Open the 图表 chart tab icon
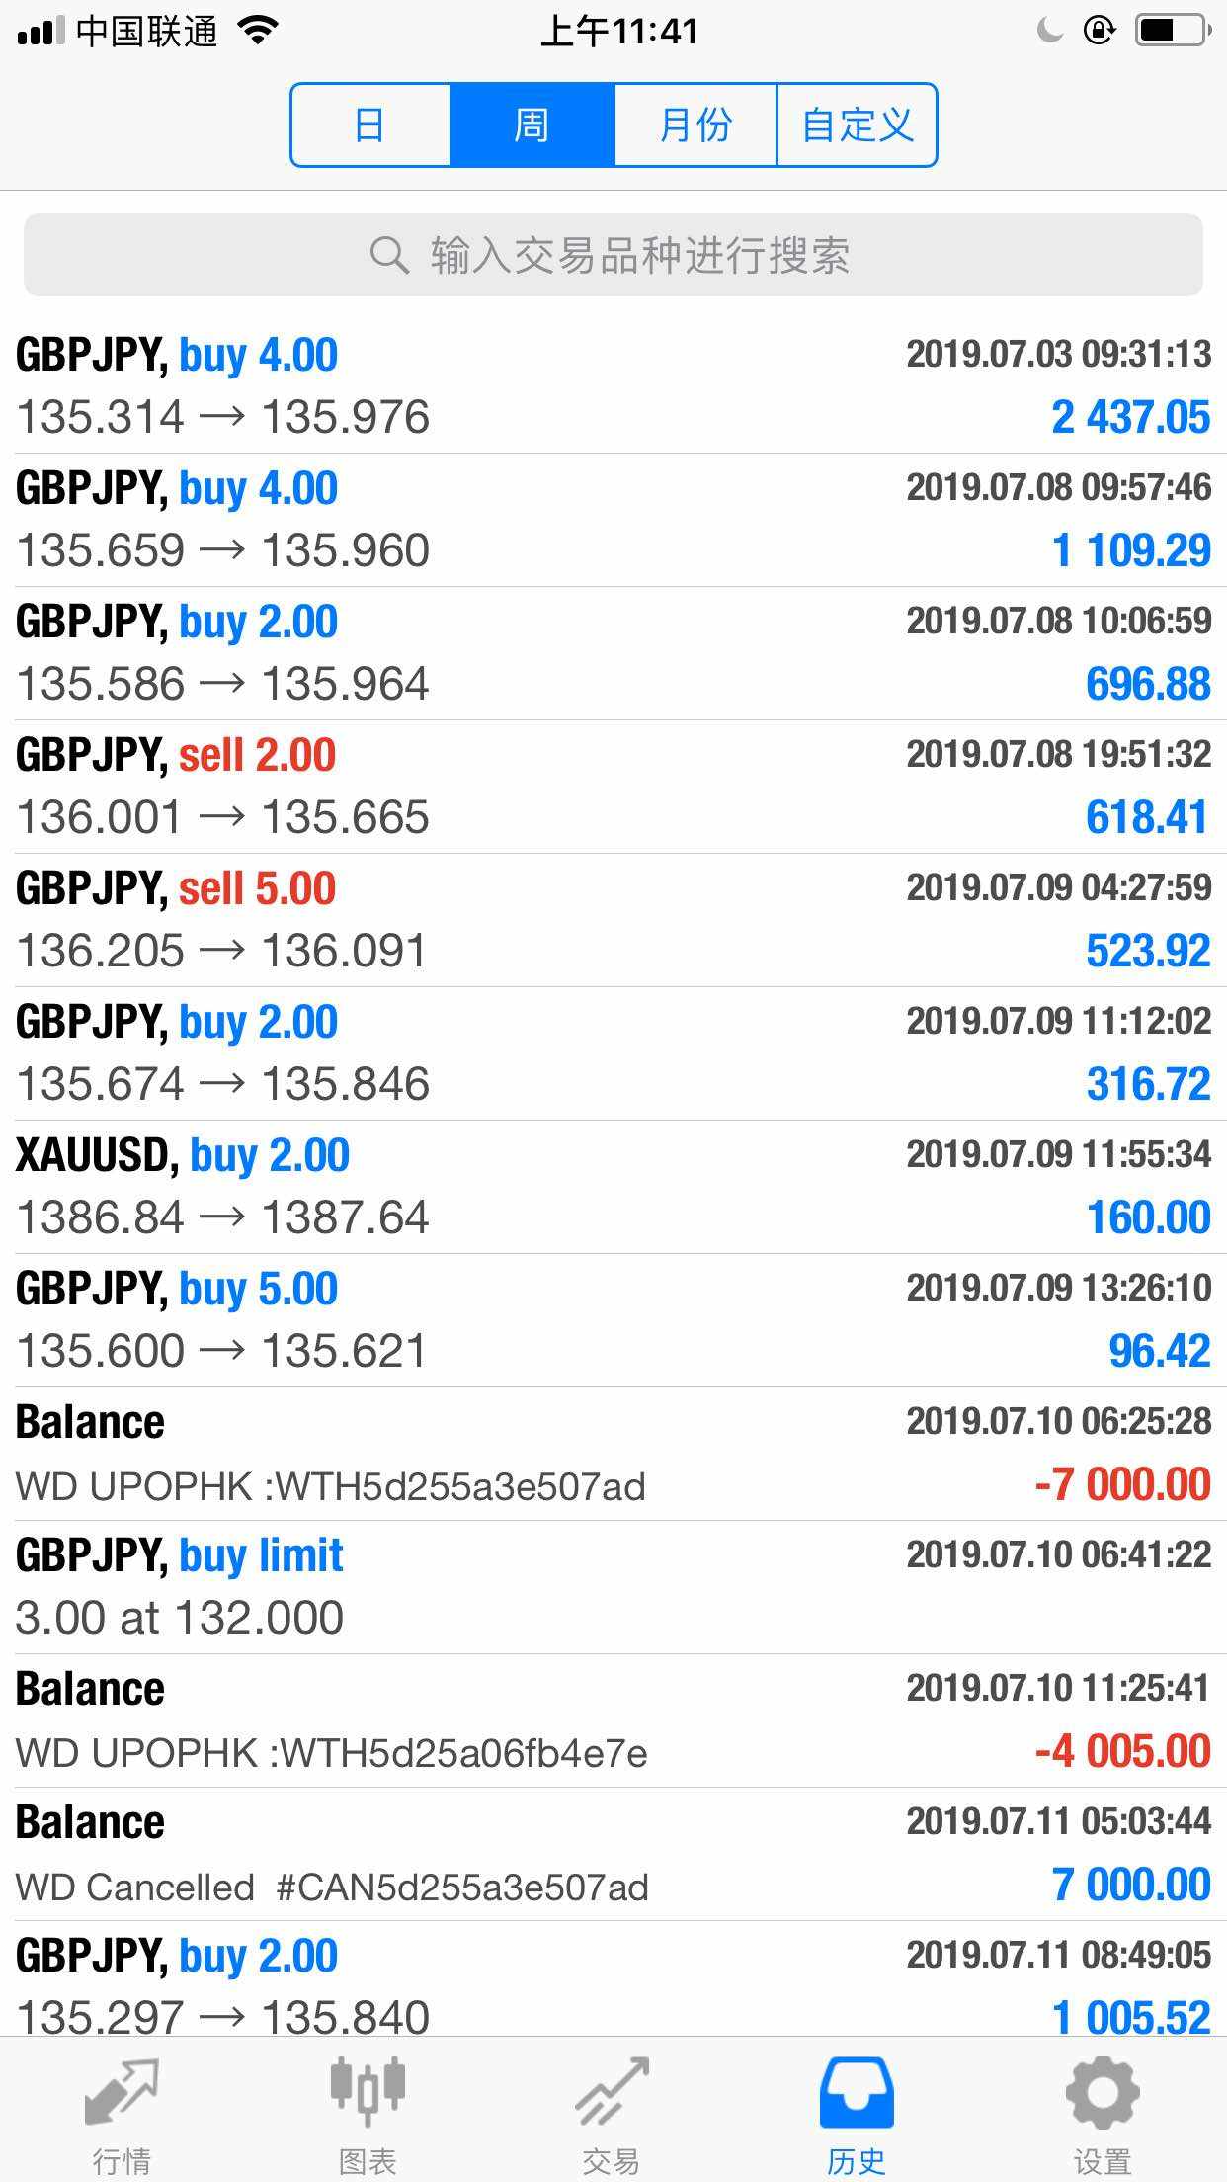The width and height of the screenshot is (1227, 2182). click(368, 2091)
